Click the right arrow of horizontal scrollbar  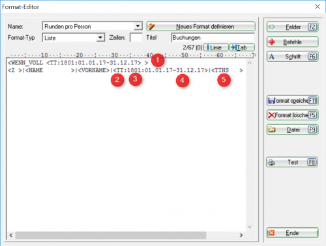click(241, 235)
